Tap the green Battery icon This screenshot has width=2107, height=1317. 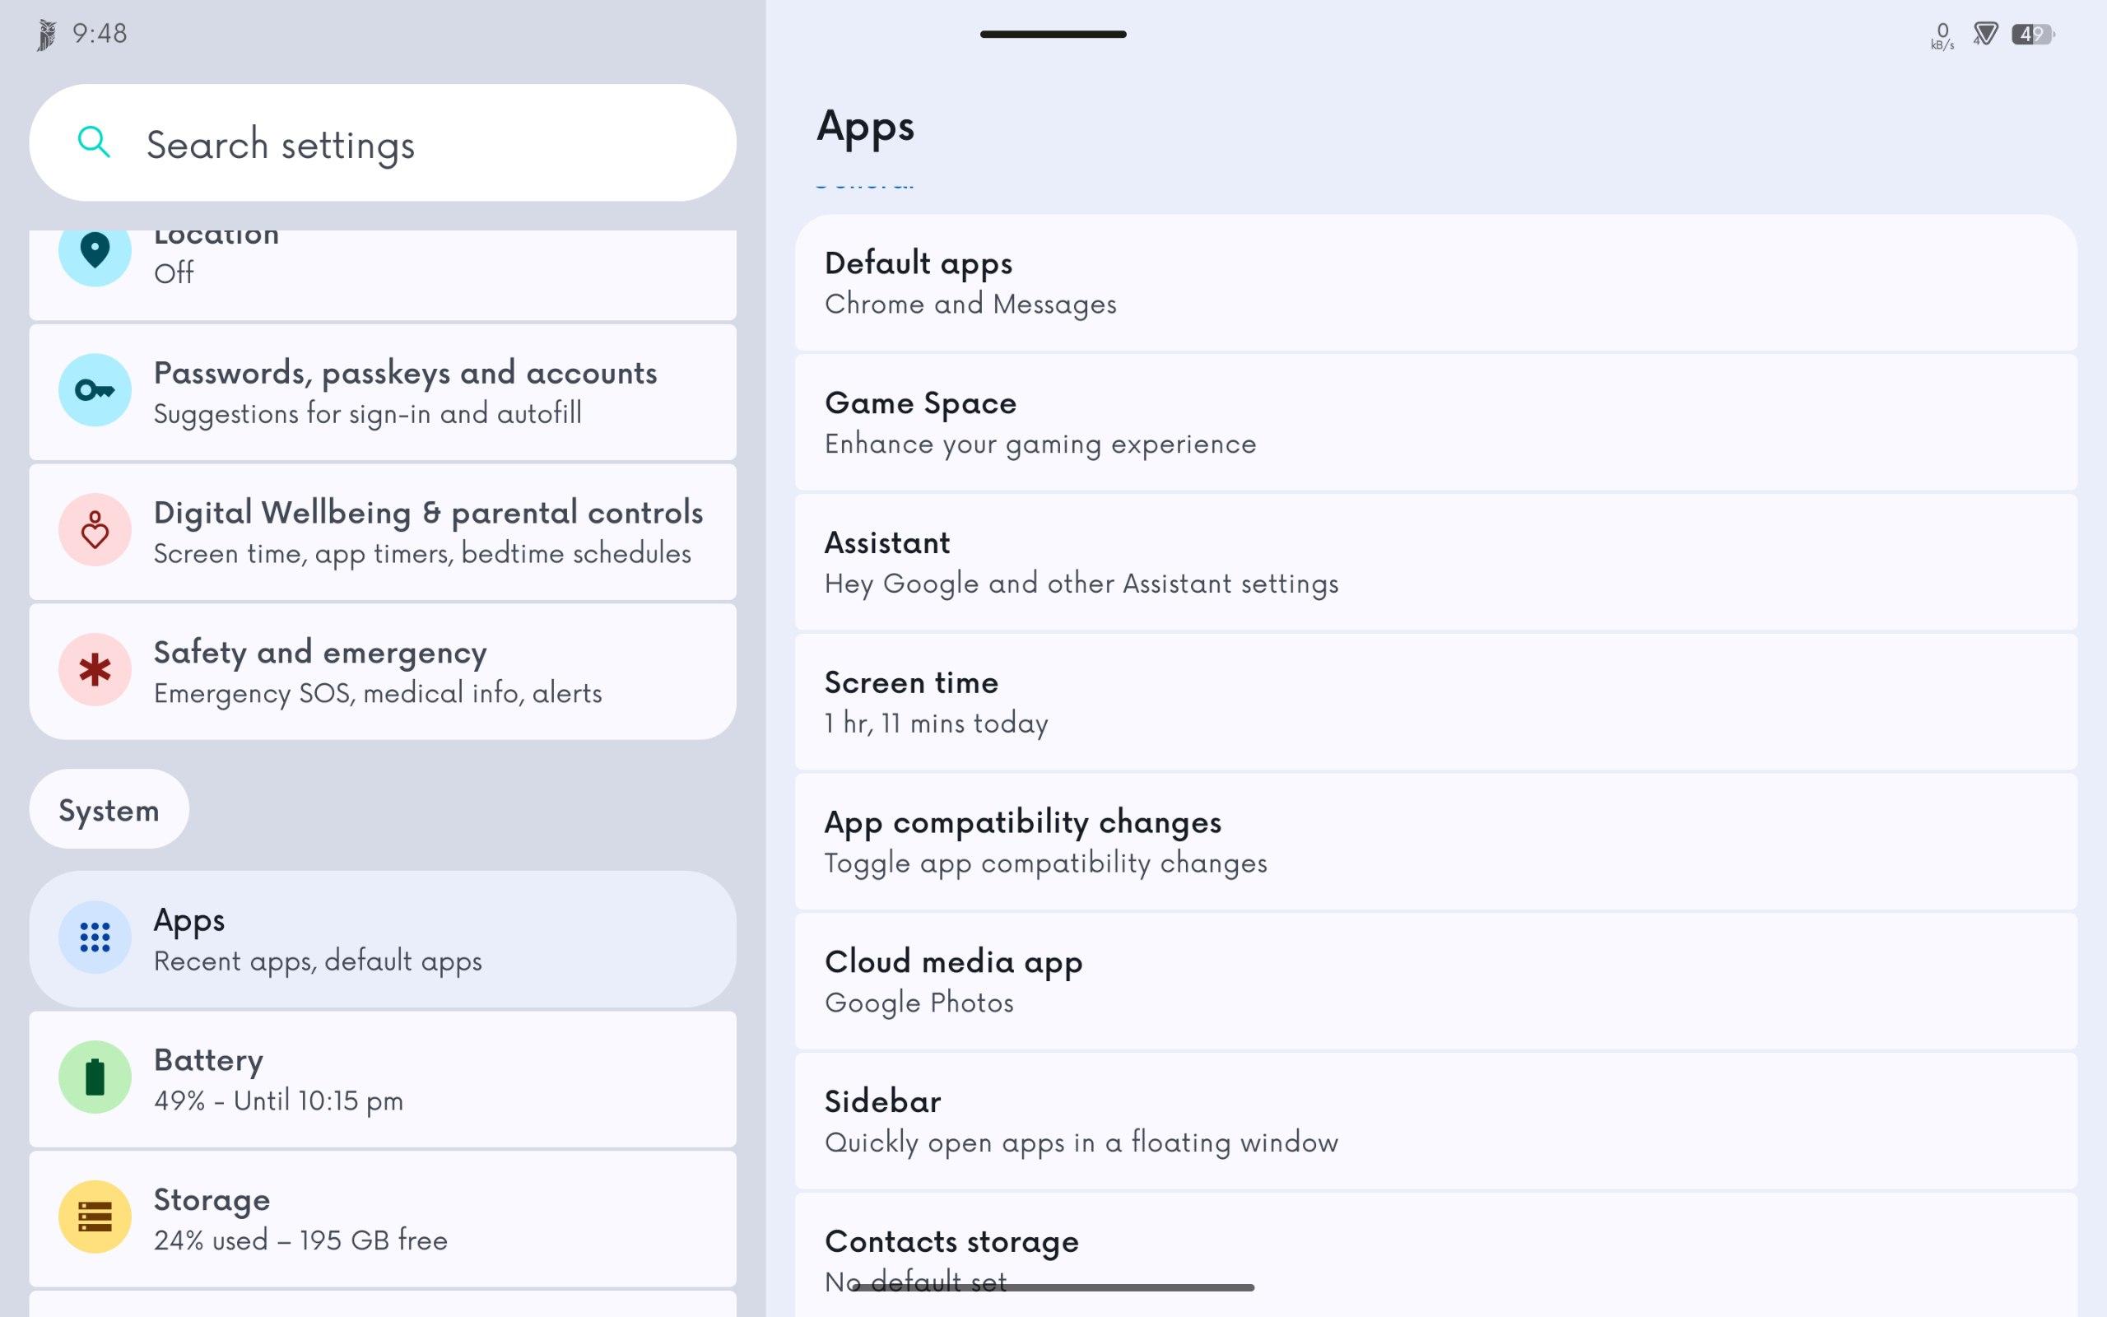click(x=95, y=1077)
